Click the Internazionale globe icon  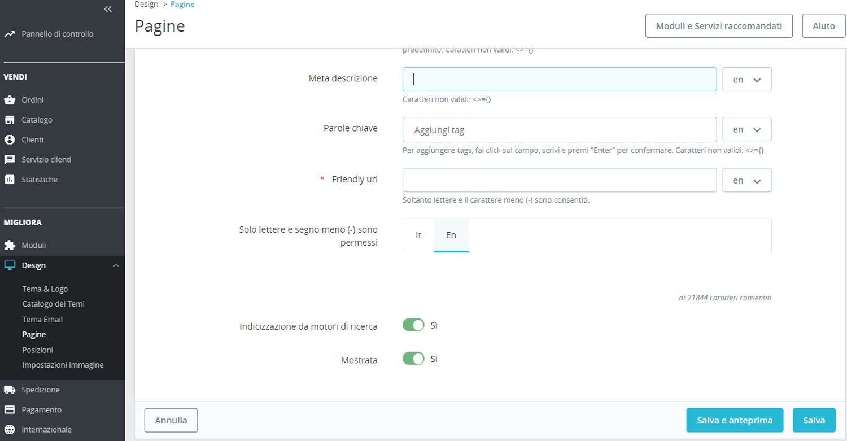coord(10,429)
